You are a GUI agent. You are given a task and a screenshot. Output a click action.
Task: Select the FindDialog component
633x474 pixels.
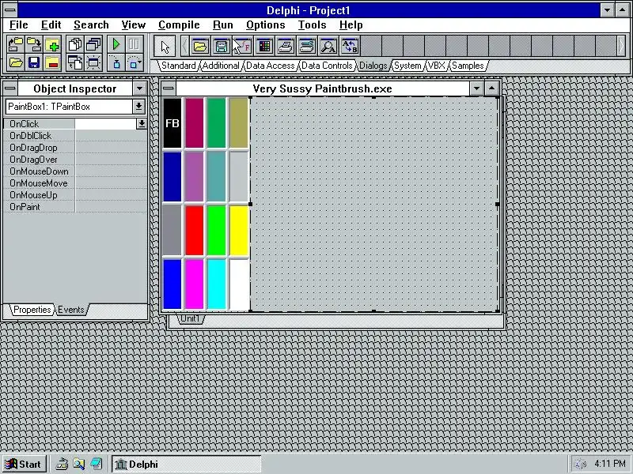328,47
